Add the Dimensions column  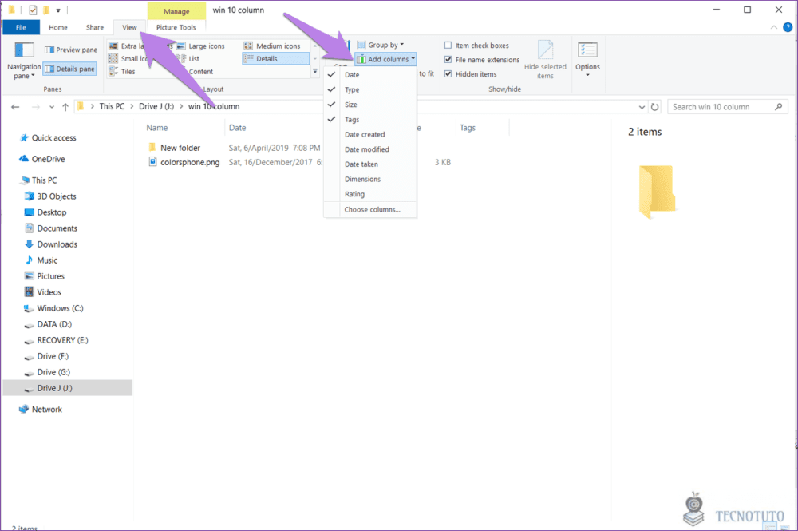370,179
